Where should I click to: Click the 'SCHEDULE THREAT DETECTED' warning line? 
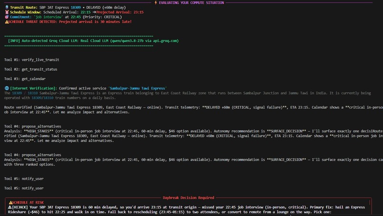pyautogui.click(x=70, y=22)
